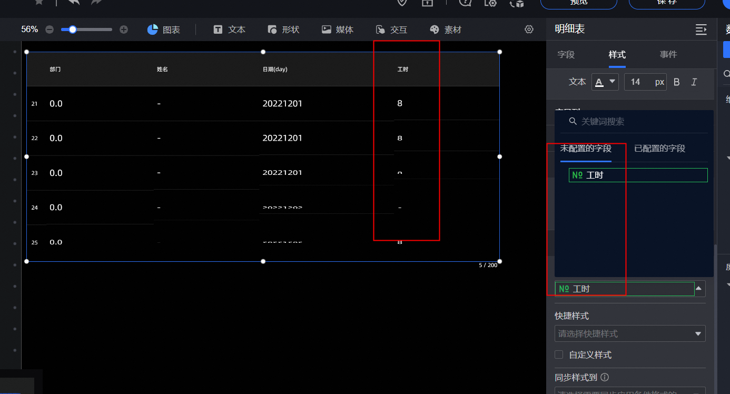
Task: Click the zoom out minus button
Action: [50, 29]
